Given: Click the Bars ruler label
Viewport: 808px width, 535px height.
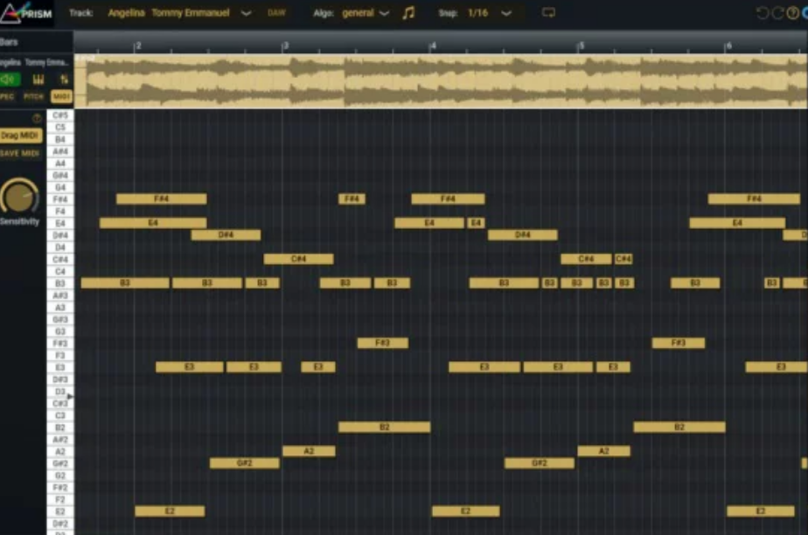Looking at the screenshot, I should (9, 42).
